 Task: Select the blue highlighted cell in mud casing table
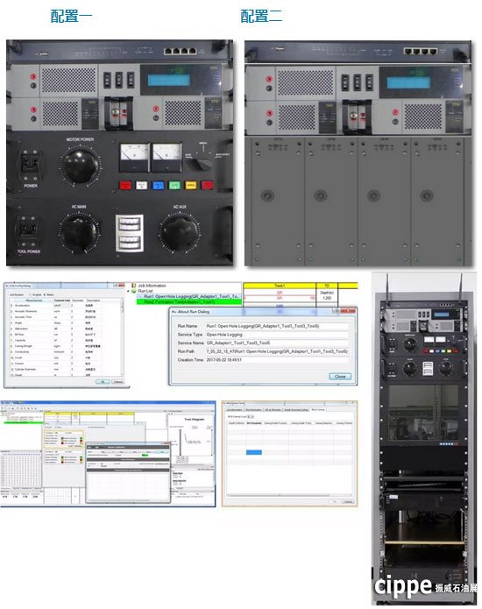(x=254, y=452)
